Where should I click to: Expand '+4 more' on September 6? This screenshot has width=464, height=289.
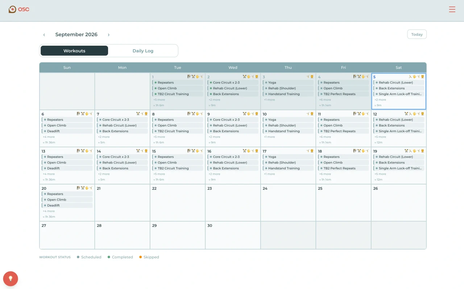(x=49, y=137)
